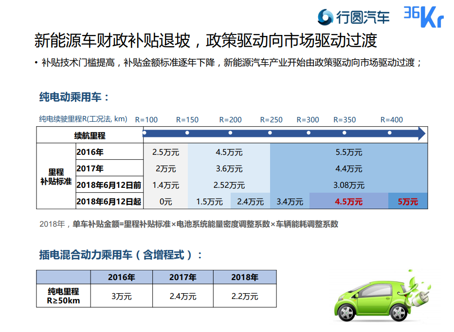
Task: Click the 2.2万元 cell
Action: pos(245,296)
